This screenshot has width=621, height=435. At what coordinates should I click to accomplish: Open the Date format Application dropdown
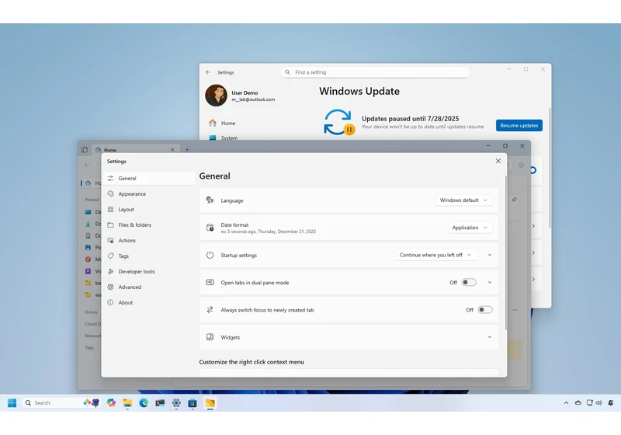470,228
